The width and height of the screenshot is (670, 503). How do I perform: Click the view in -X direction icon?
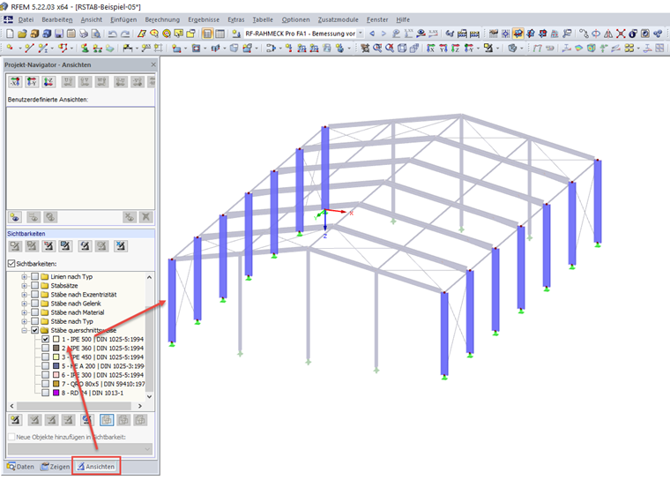(x=15, y=81)
